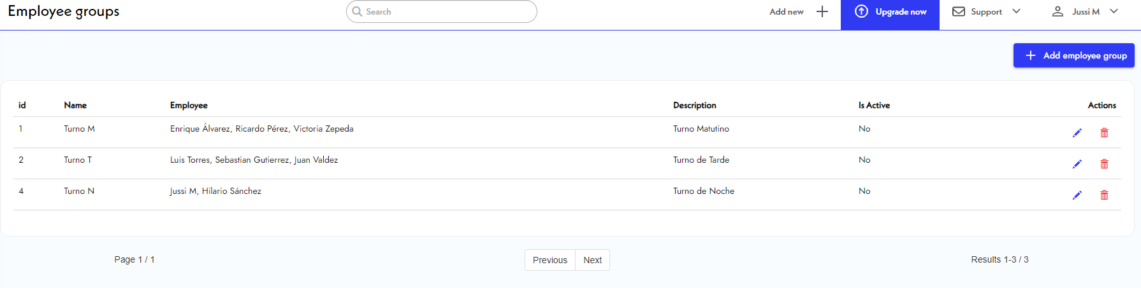This screenshot has height=288, width=1141.
Task: Click the user profile icon
Action: coord(1057,11)
